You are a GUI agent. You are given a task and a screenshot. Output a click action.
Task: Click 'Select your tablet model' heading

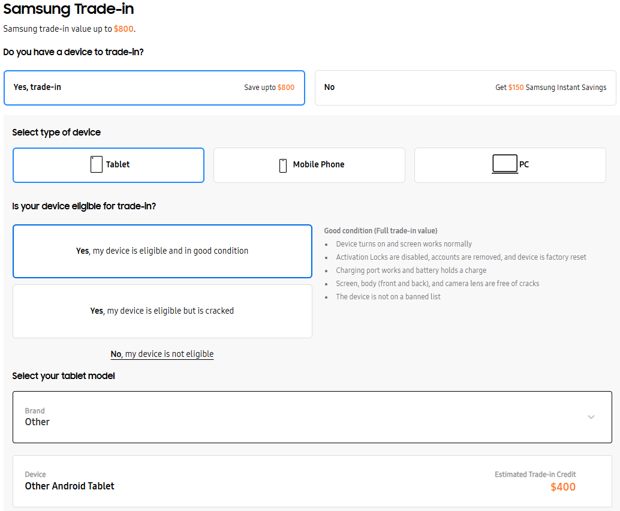pos(64,375)
